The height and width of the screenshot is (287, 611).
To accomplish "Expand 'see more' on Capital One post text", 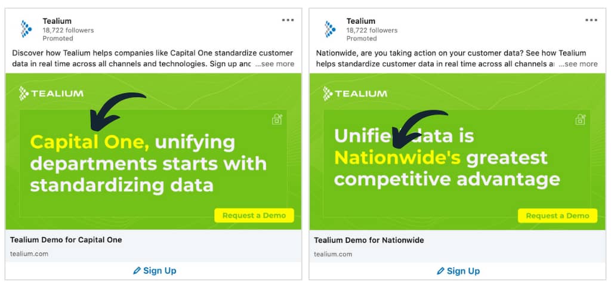I will 274,64.
